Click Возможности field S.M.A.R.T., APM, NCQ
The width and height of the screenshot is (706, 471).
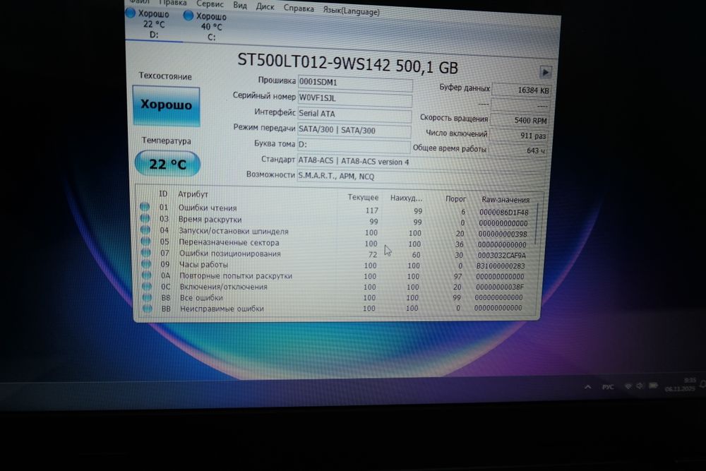(422, 177)
